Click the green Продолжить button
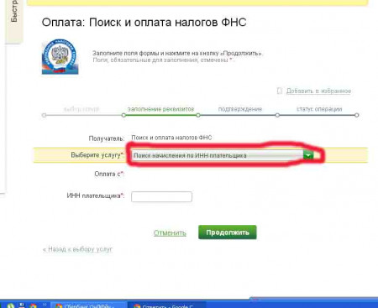Viewport: 378px width, 308px height. 228,232
